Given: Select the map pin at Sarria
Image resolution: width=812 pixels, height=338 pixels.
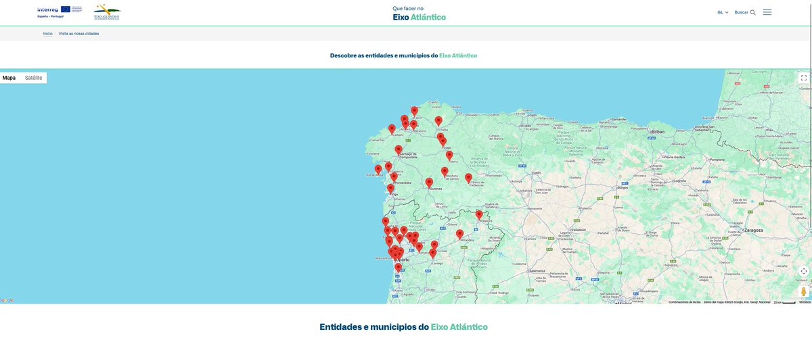Looking at the screenshot, I should coord(449,155).
